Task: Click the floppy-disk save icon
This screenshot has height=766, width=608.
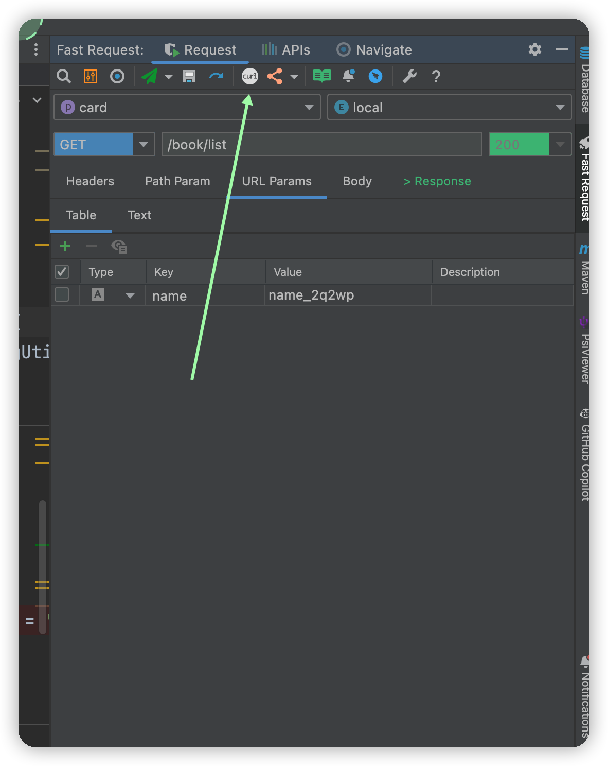Action: pyautogui.click(x=189, y=76)
